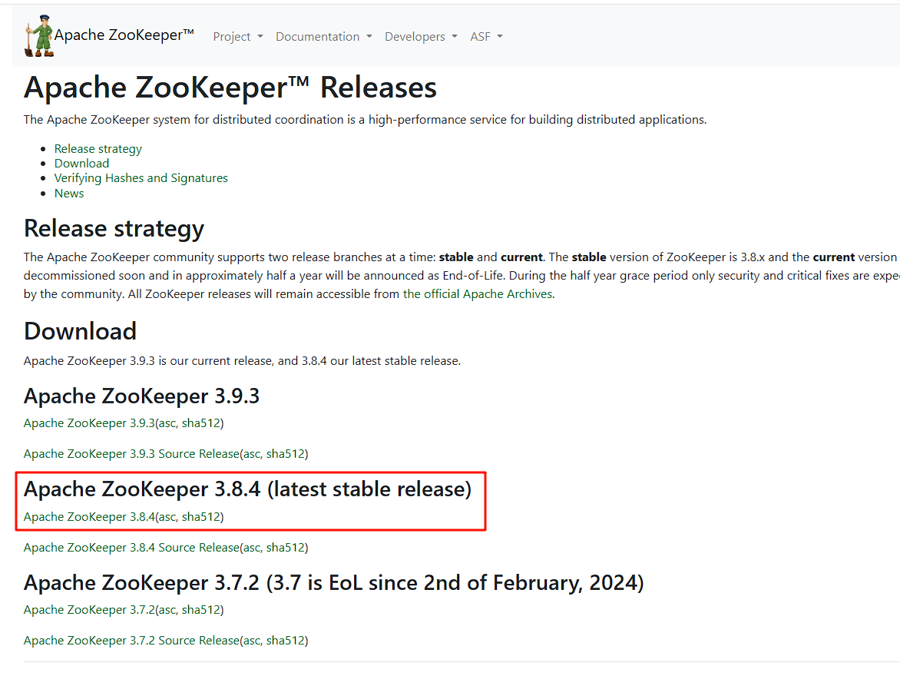Download Apache ZooKeeper 3.8.4 stable binary
The width and height of the screenshot is (900, 676).
coord(89,517)
